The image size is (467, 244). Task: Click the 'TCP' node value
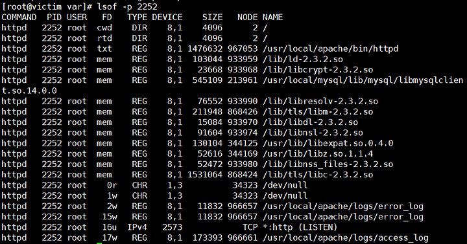tap(250, 227)
